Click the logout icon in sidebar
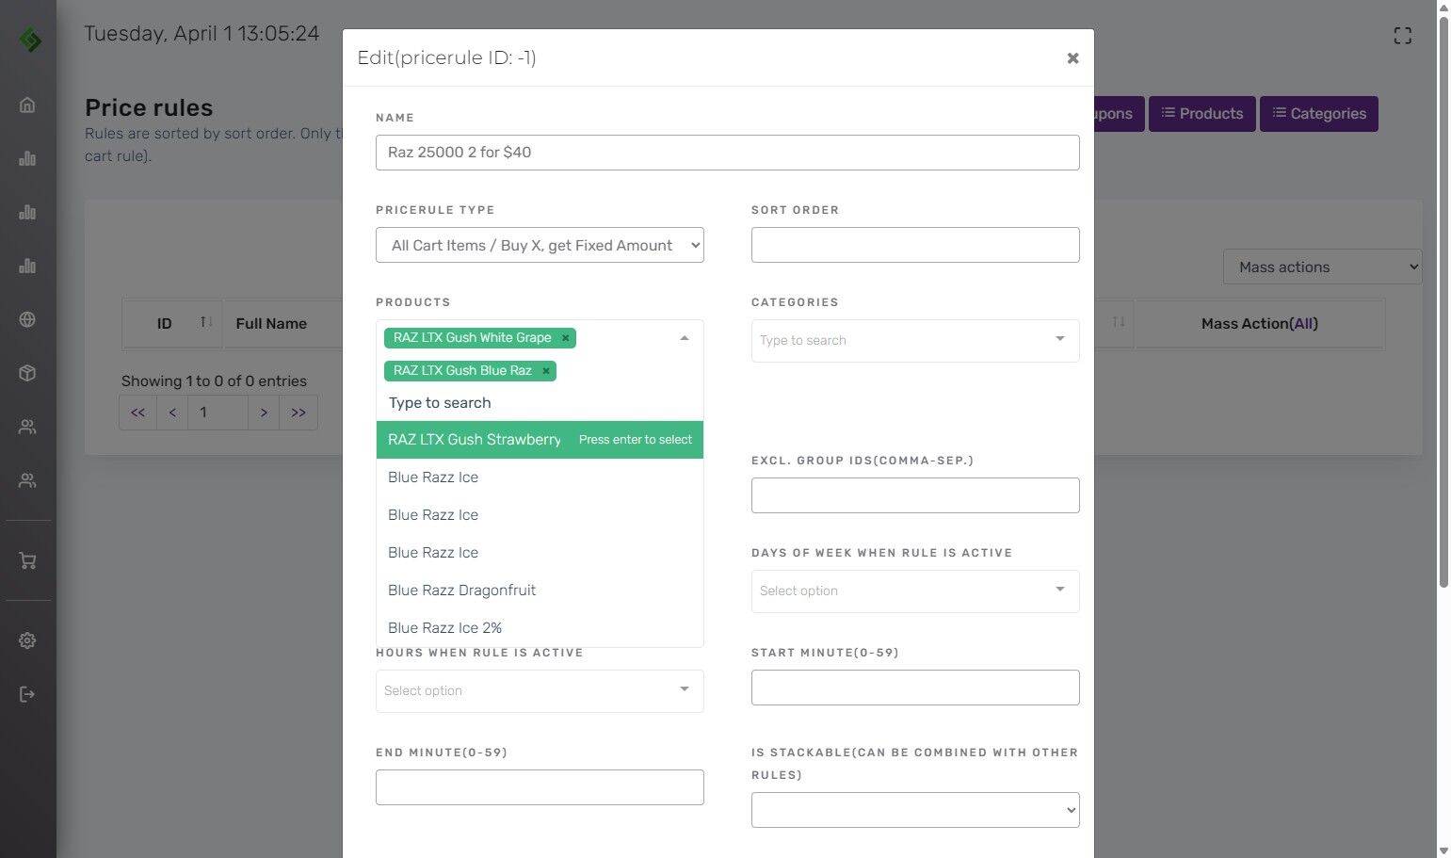The image size is (1451, 858). tap(27, 694)
